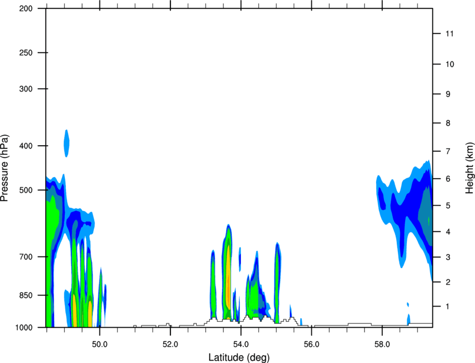Select the 700 pressure tick label
The height and width of the screenshot is (363, 475).
coord(26,257)
